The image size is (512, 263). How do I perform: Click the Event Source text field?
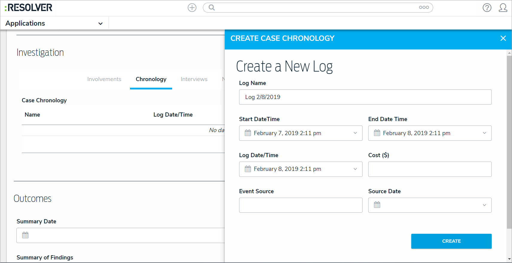coord(300,205)
